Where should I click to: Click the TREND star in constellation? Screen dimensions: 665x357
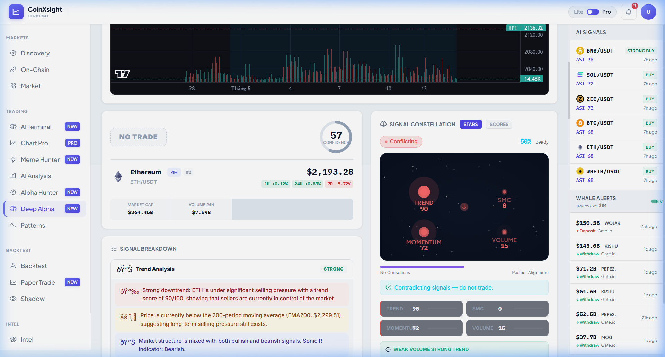pos(424,192)
